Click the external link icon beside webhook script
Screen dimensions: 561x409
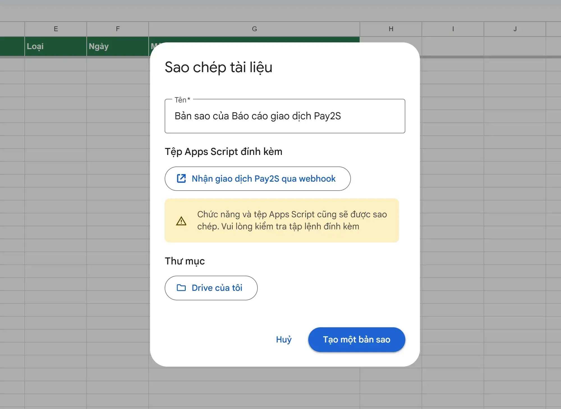[181, 179]
